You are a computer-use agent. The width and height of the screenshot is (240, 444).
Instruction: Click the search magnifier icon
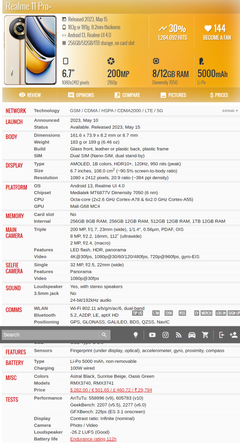[x=104, y=335]
